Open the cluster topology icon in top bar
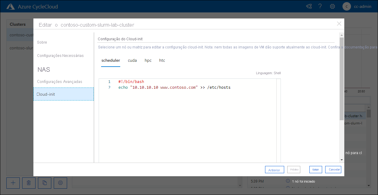Viewport: 378px width, 195px height. [309, 6]
